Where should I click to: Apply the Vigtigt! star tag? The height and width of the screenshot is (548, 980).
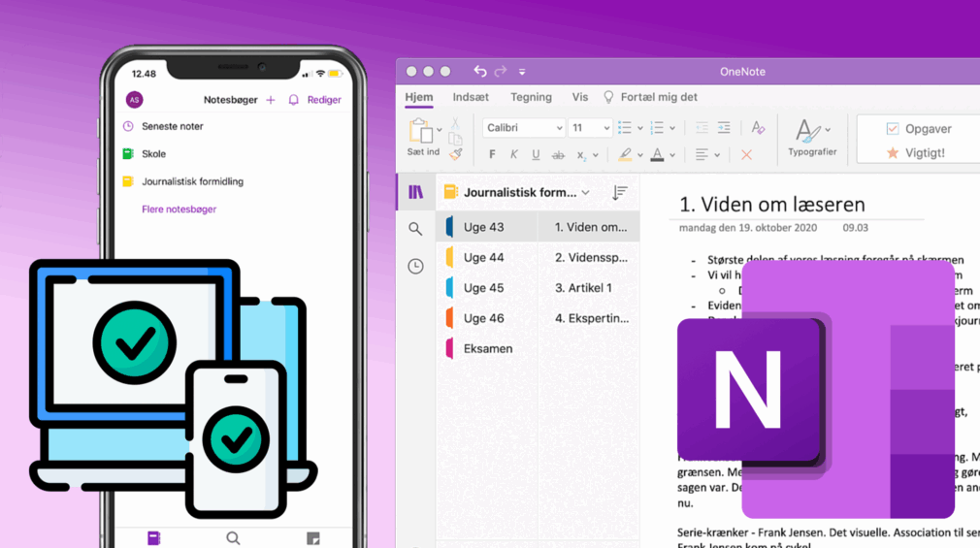[x=916, y=153]
